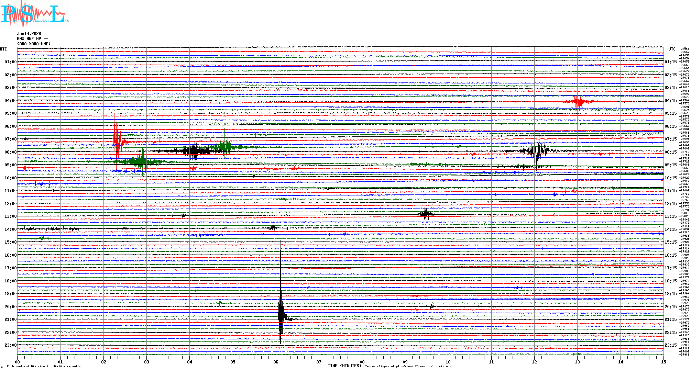Click the TIME (MINUTES) axis title
Screen dimensions: 691x371
pyautogui.click(x=344, y=366)
